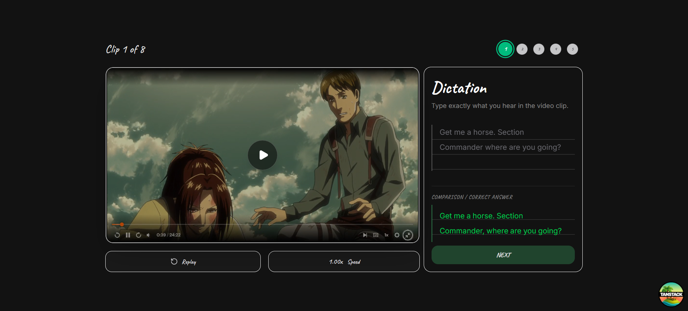Open video player settings gear
Image resolution: width=688 pixels, height=311 pixels.
coord(397,235)
